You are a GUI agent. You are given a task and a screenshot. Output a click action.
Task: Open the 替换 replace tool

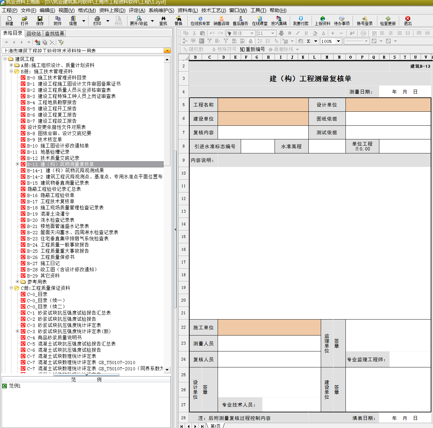coord(179,21)
